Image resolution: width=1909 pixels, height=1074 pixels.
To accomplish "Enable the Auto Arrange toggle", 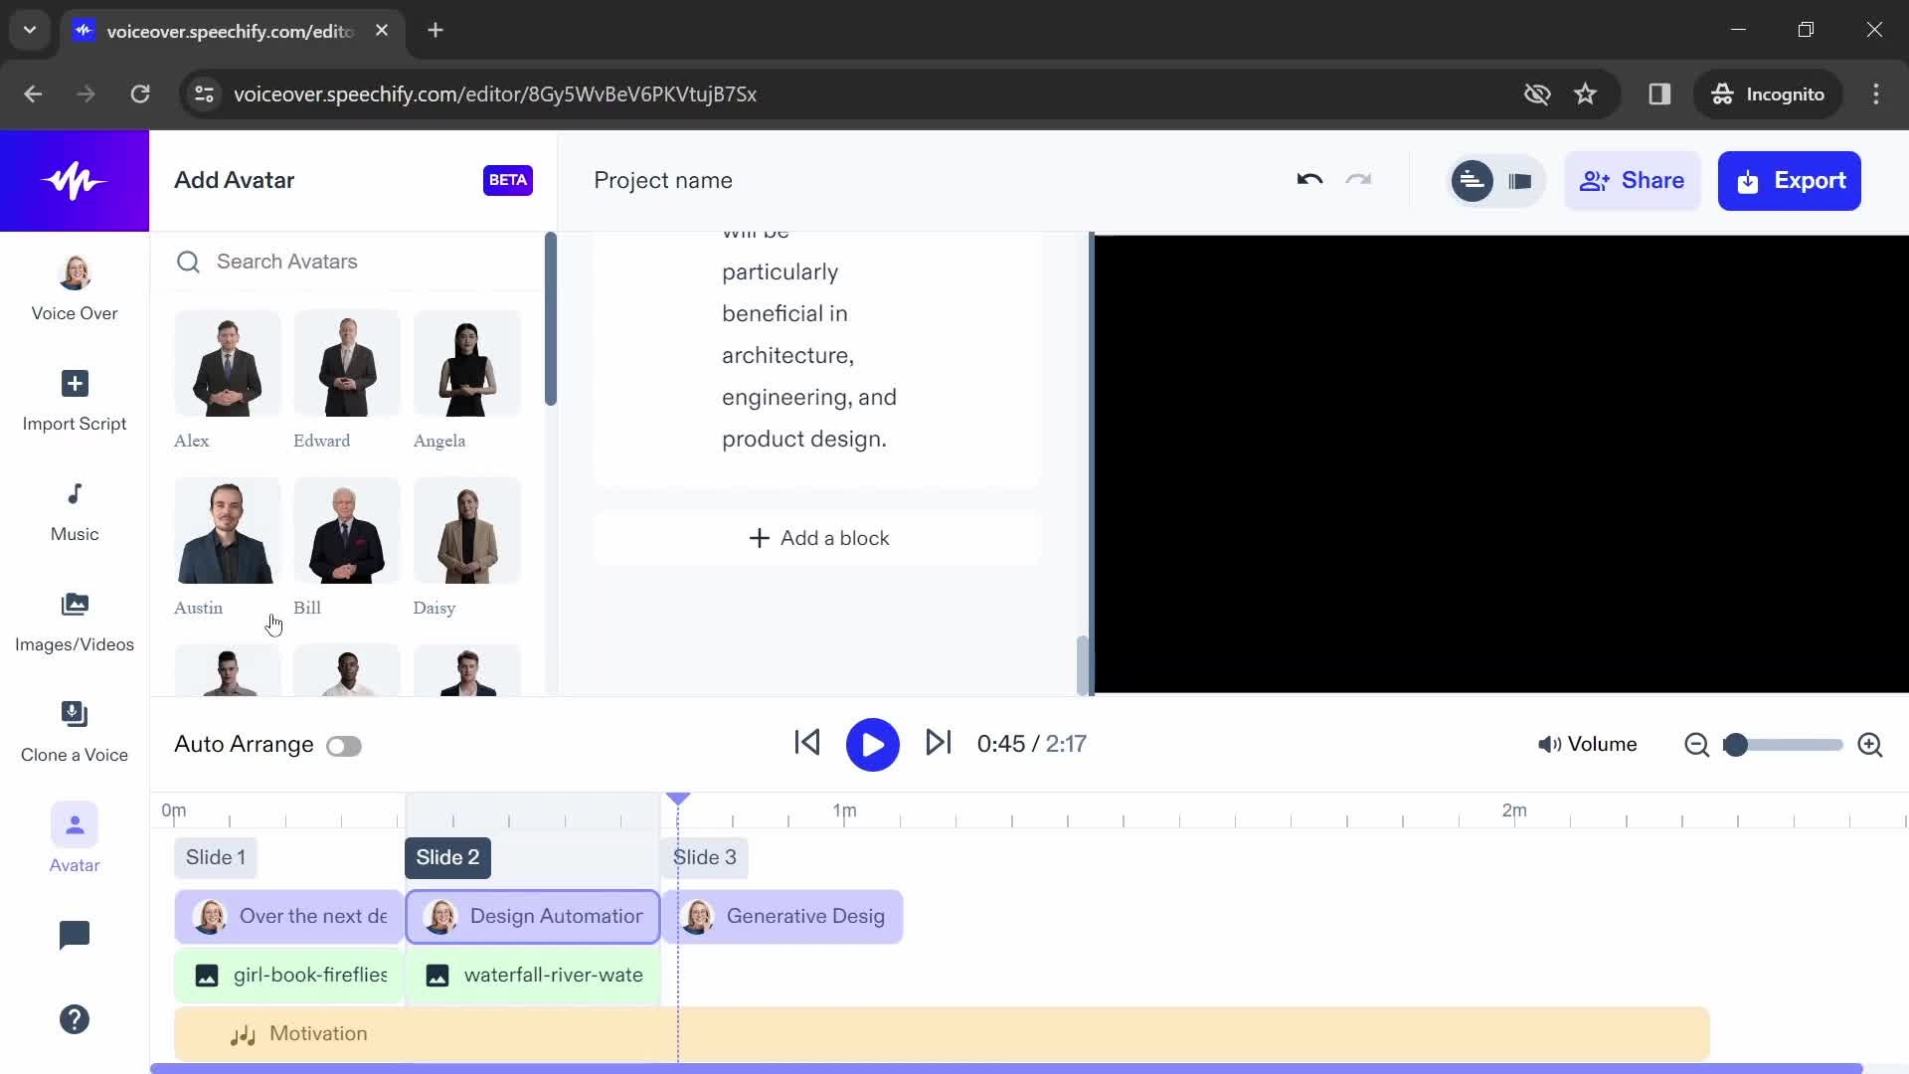I will [343, 745].
